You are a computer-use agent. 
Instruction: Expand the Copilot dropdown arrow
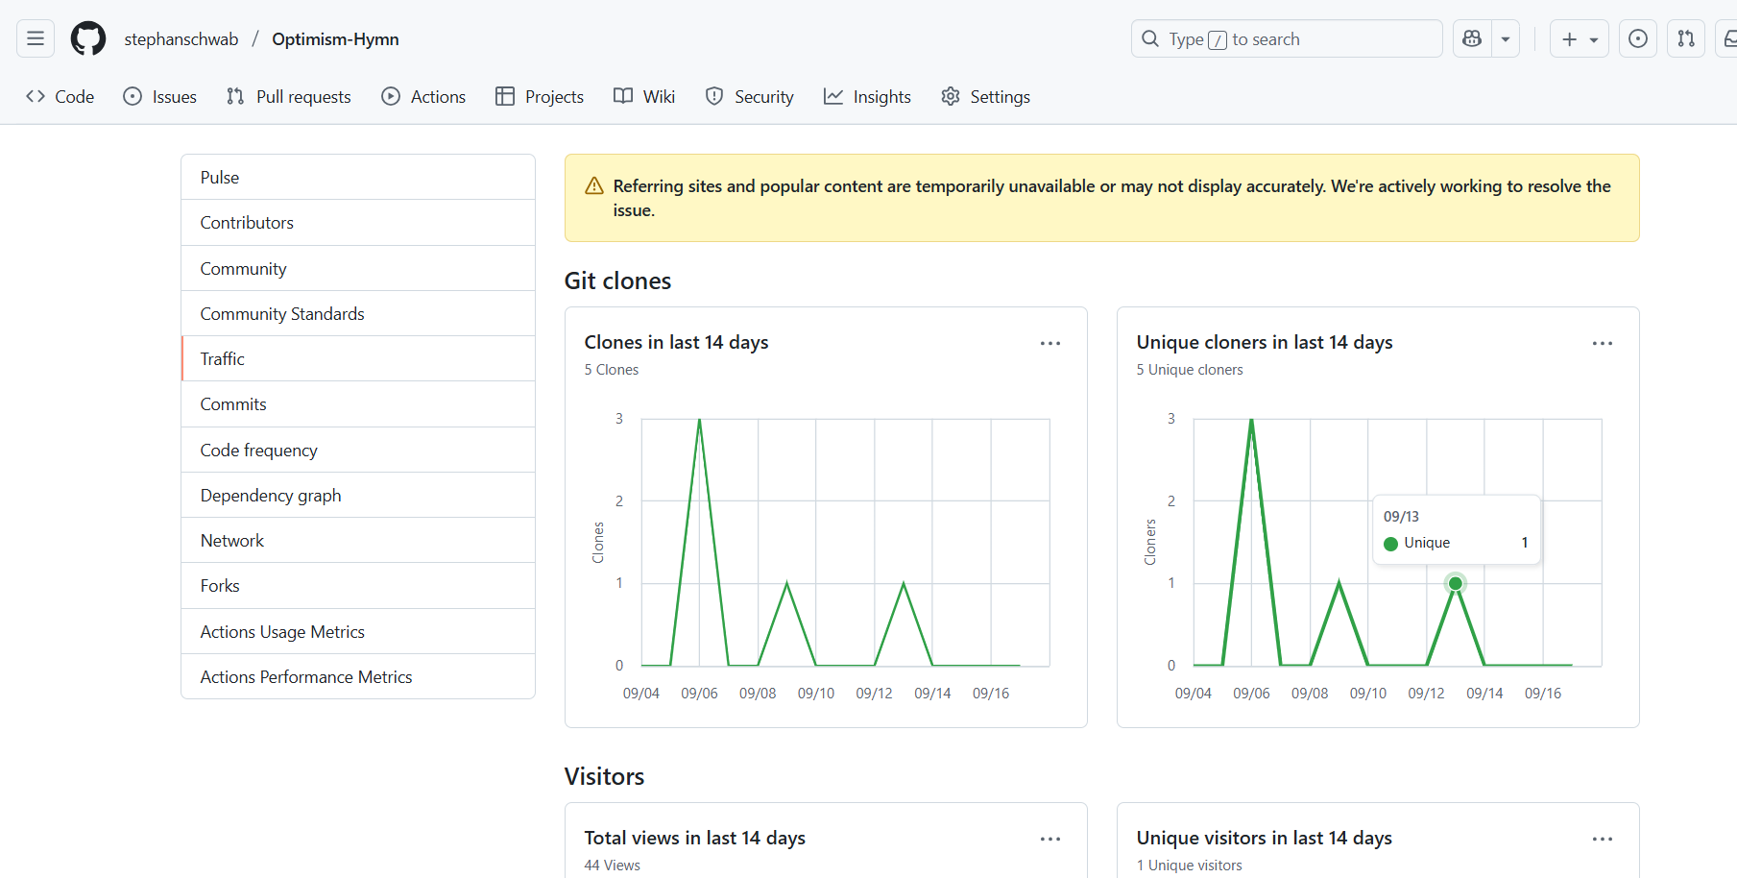coord(1506,38)
